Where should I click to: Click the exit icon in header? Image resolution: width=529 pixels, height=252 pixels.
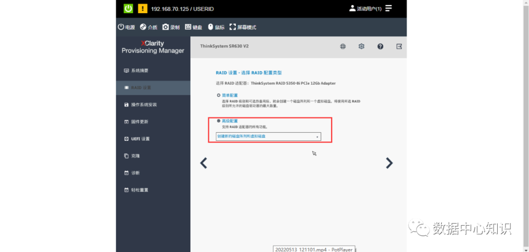(399, 46)
